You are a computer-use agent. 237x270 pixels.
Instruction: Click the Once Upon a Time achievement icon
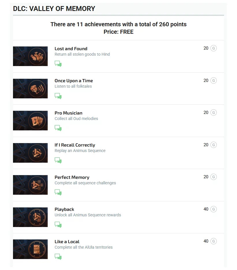pyautogui.click(x=30, y=89)
